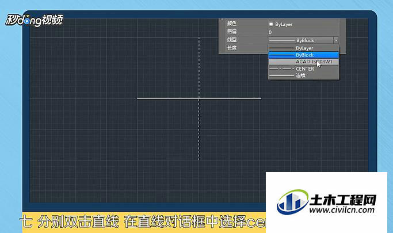Click the 线型 property label
The height and width of the screenshot is (233, 393).
232,40
